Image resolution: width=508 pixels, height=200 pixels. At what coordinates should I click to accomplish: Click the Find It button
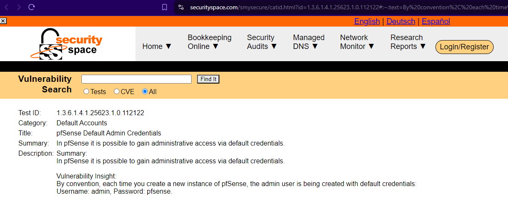(208, 79)
